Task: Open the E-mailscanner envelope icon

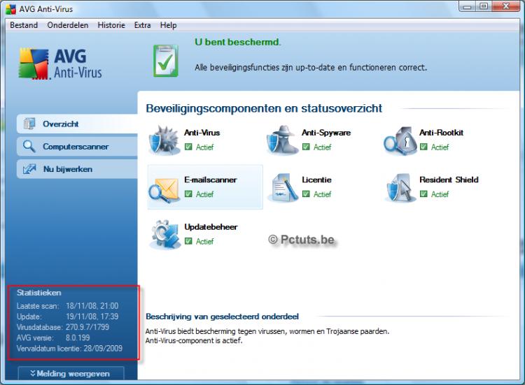Action: click(164, 189)
